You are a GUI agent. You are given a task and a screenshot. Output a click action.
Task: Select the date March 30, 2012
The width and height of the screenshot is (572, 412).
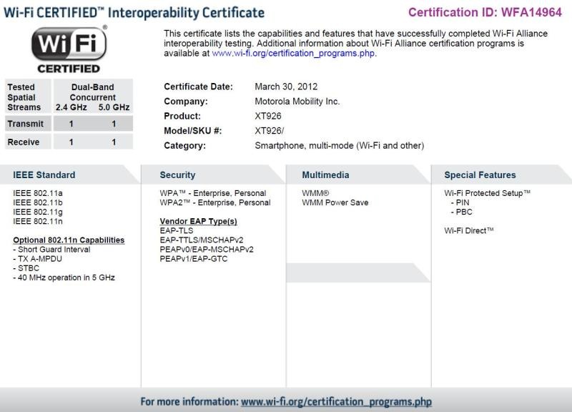(286, 87)
